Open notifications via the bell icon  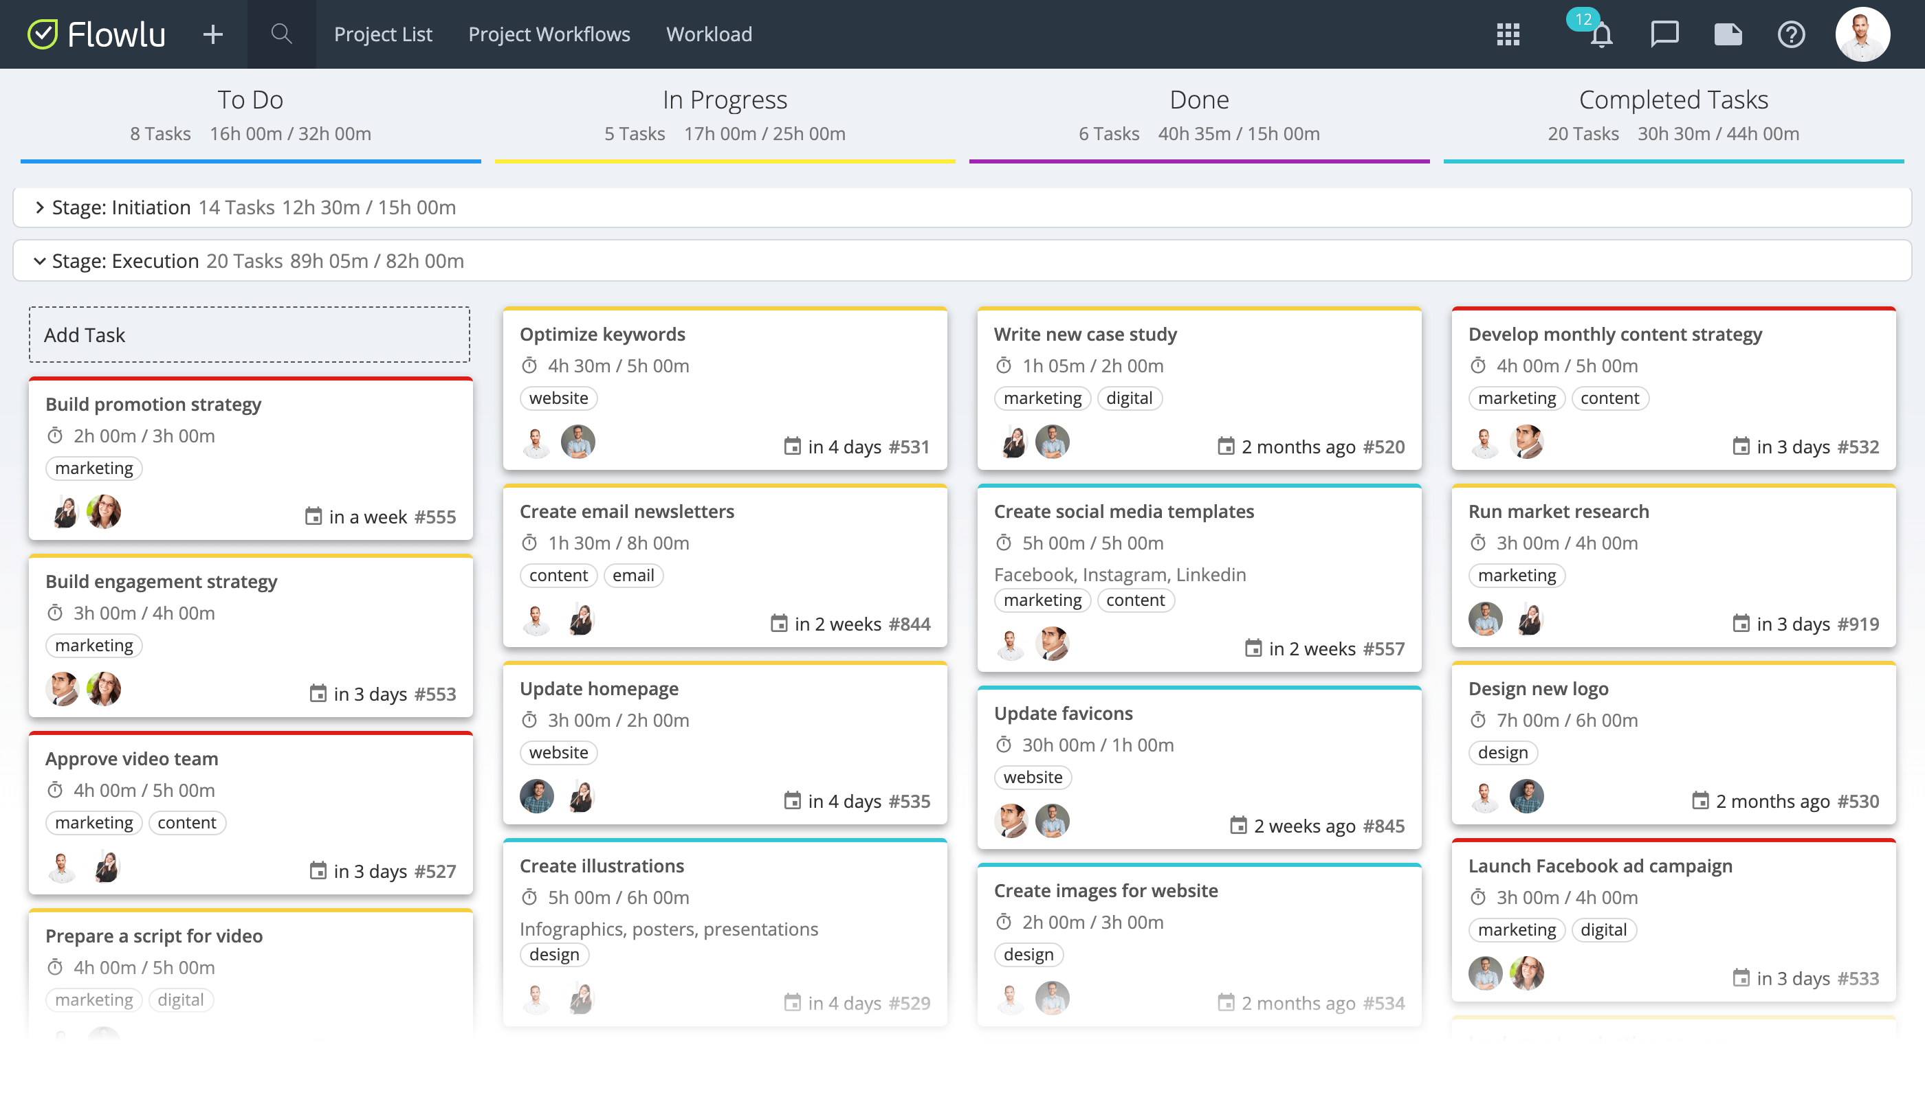[1601, 36]
